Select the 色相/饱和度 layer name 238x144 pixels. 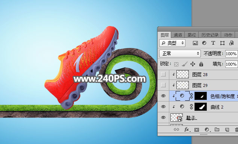pos(224,96)
